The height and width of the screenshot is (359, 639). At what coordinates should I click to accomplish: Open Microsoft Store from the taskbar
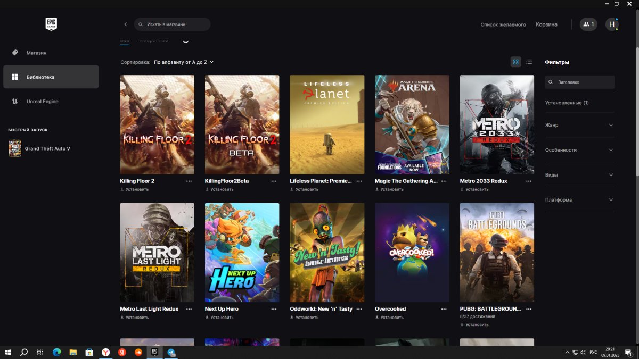pos(89,352)
